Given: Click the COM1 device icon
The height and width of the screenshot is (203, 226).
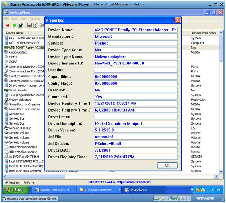Looking at the screenshot, I should pos(6,57).
